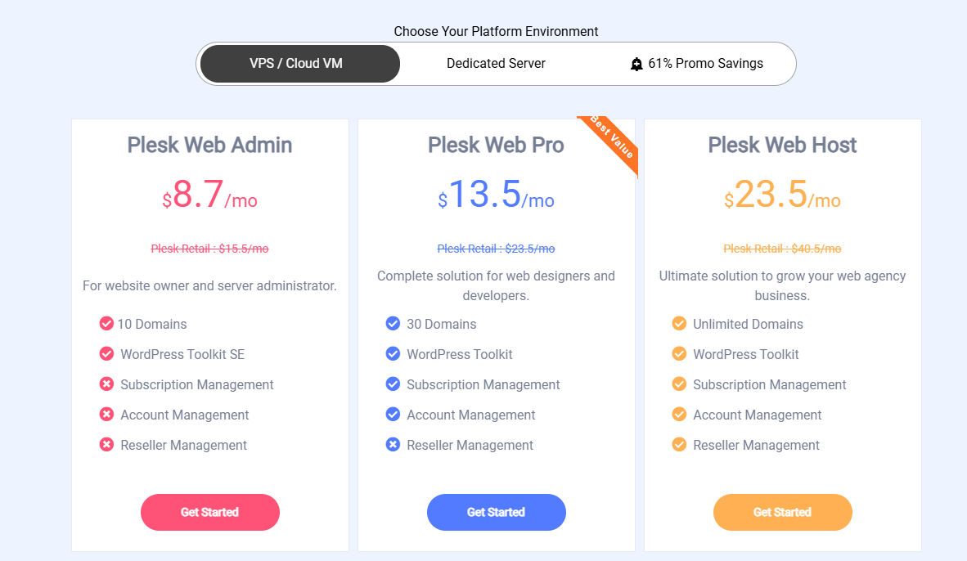Switch to the Dedicated Server tab
The width and height of the screenshot is (967, 561).
pos(496,64)
